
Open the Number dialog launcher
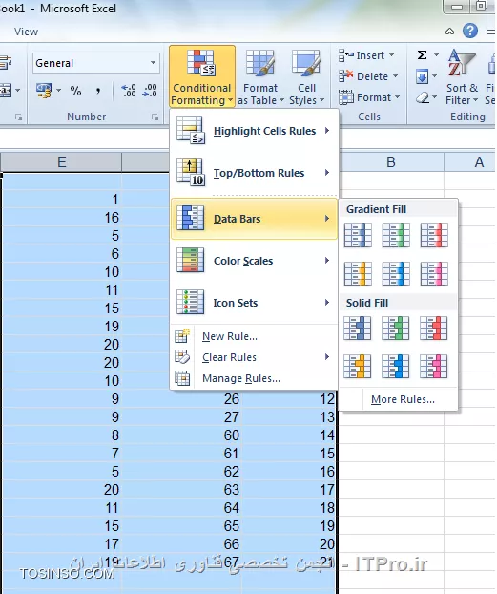(155, 117)
